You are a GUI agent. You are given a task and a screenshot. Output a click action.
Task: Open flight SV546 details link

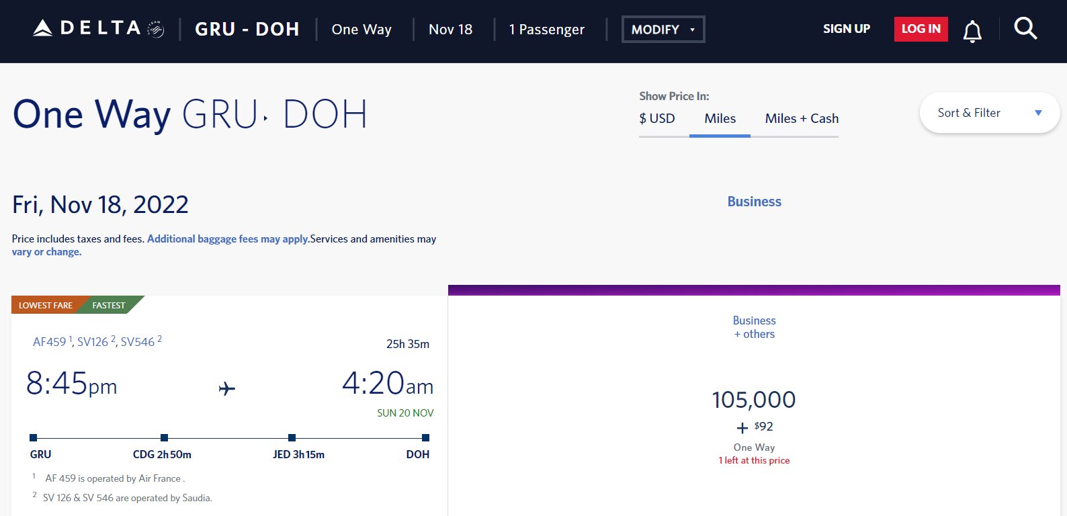tap(138, 342)
